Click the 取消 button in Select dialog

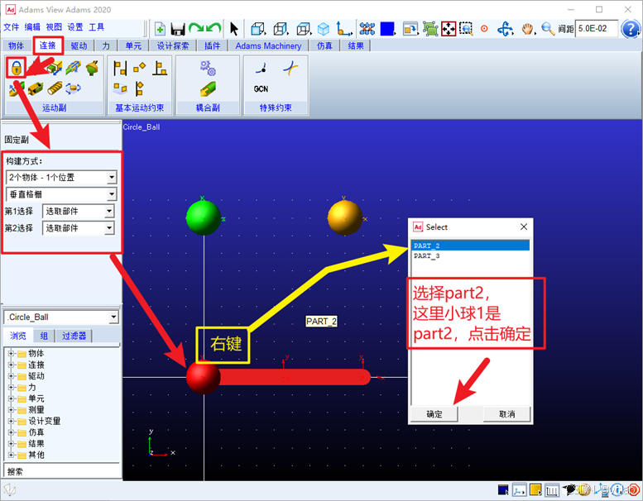tap(506, 414)
